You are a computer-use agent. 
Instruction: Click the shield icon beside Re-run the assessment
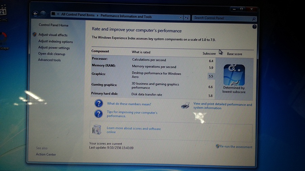[218, 146]
